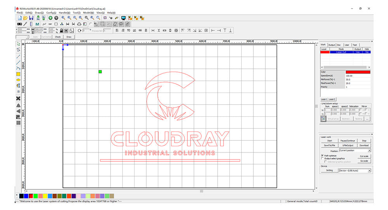Open a file with the folder icon
The image size is (388, 210).
tap(25, 18)
